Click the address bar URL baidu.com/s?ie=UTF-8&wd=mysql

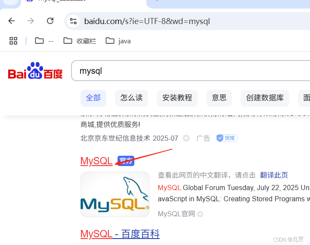pos(147,21)
